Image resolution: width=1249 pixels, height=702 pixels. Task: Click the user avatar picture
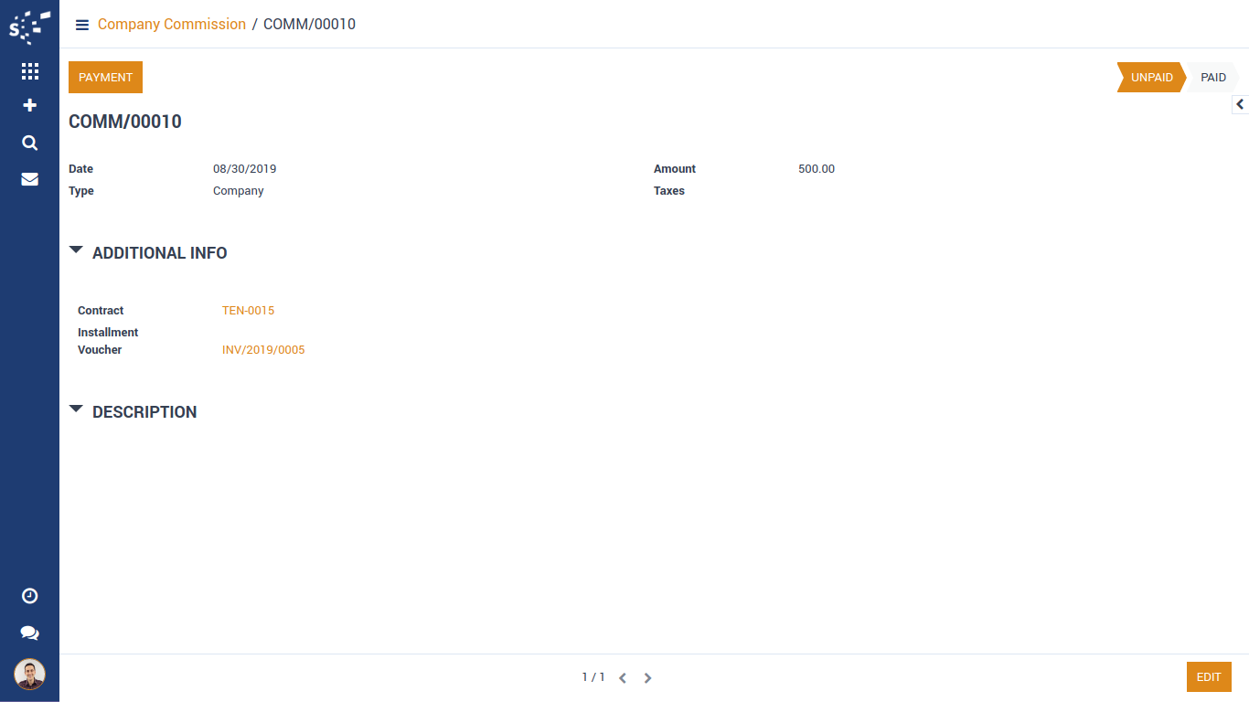click(29, 675)
